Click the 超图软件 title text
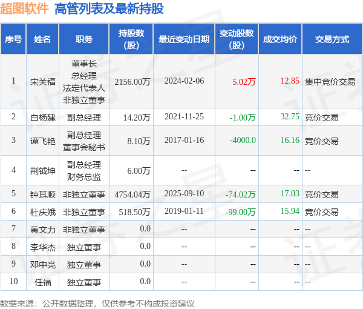Viewport: 363px width, 309px height. click(x=24, y=9)
